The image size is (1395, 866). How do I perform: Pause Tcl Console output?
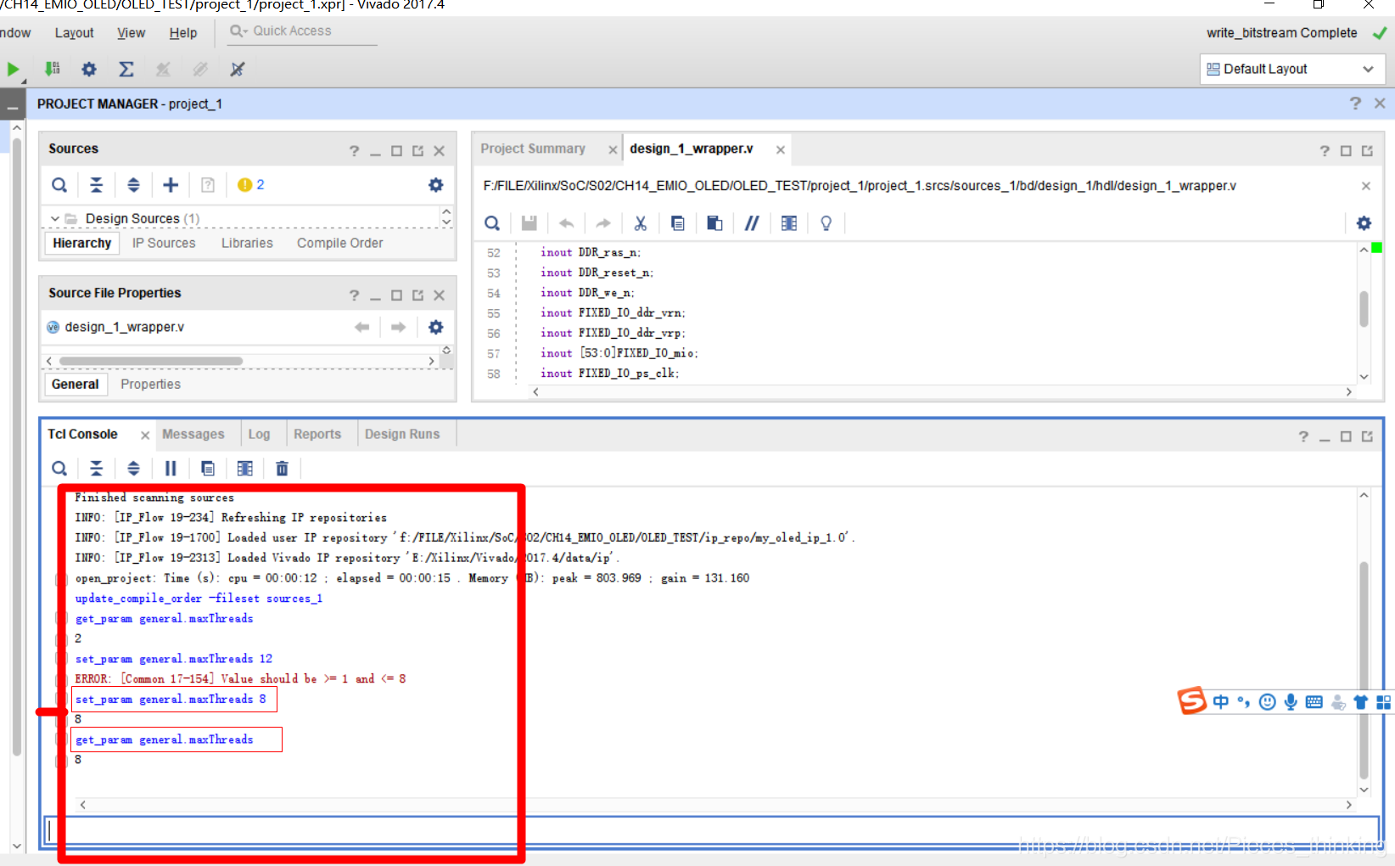tap(171, 469)
